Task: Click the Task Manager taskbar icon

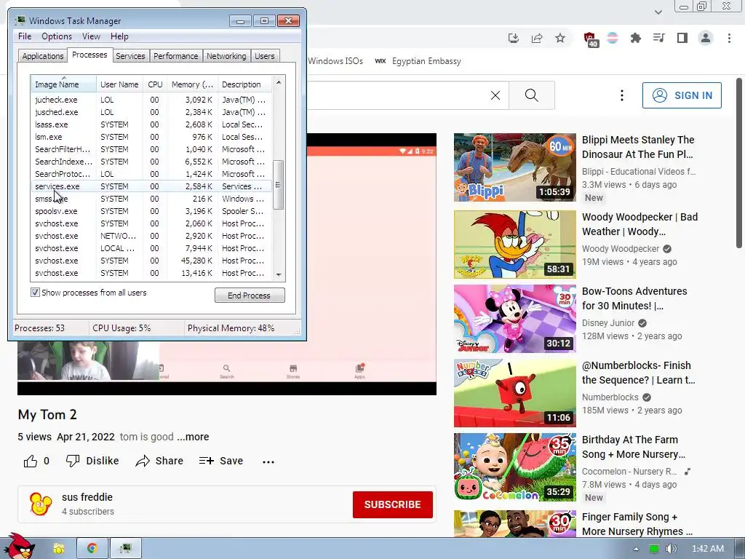Action: [125, 549]
